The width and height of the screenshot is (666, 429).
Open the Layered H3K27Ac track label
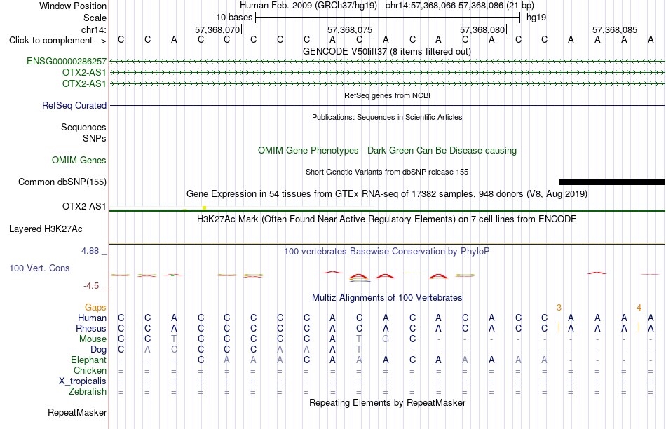[x=46, y=229]
